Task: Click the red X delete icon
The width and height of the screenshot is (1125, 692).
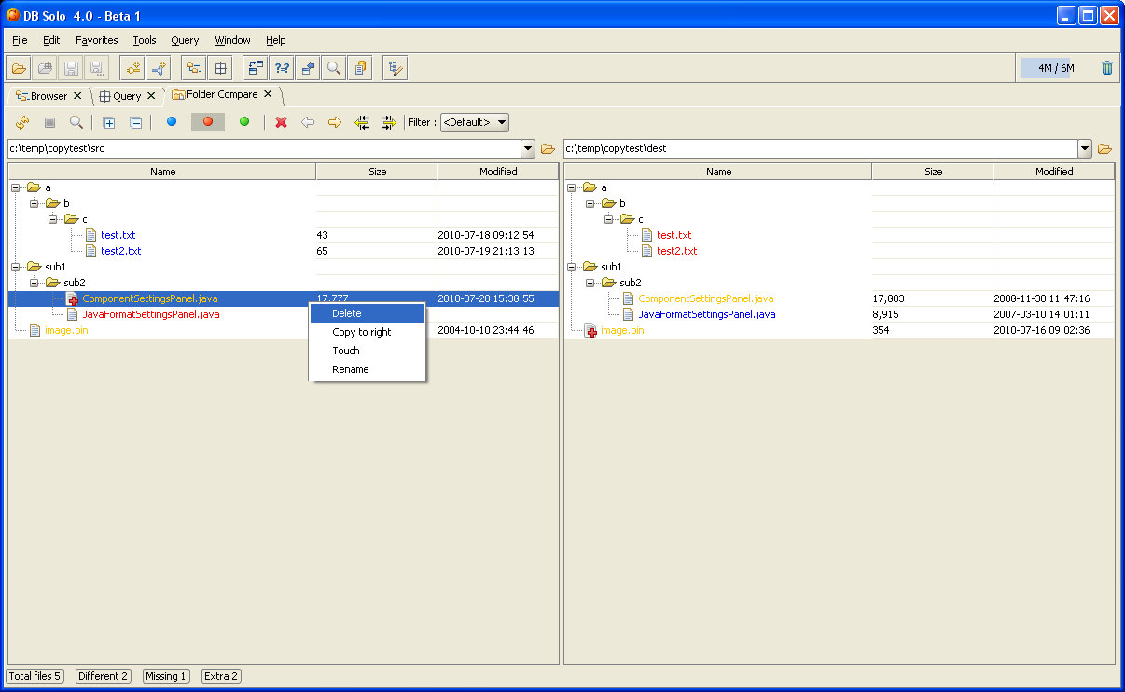Action: point(281,122)
